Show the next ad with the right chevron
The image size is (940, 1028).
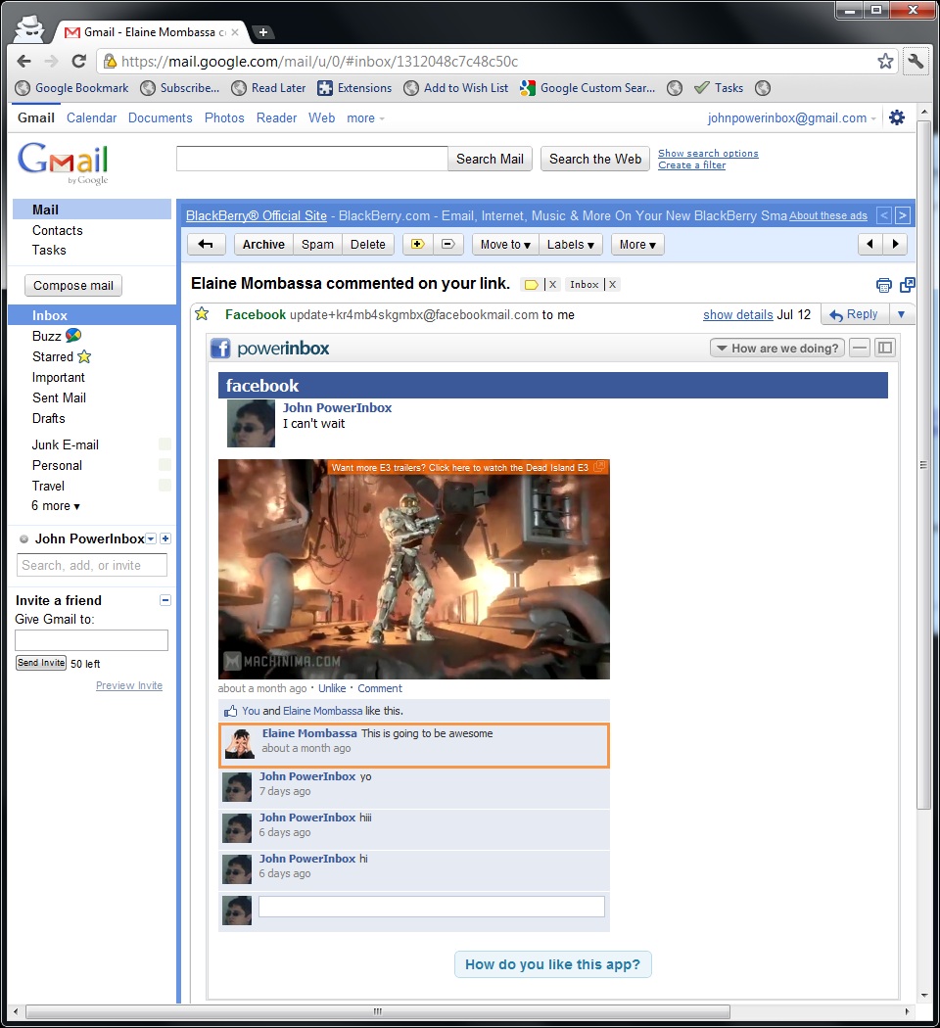(x=903, y=215)
